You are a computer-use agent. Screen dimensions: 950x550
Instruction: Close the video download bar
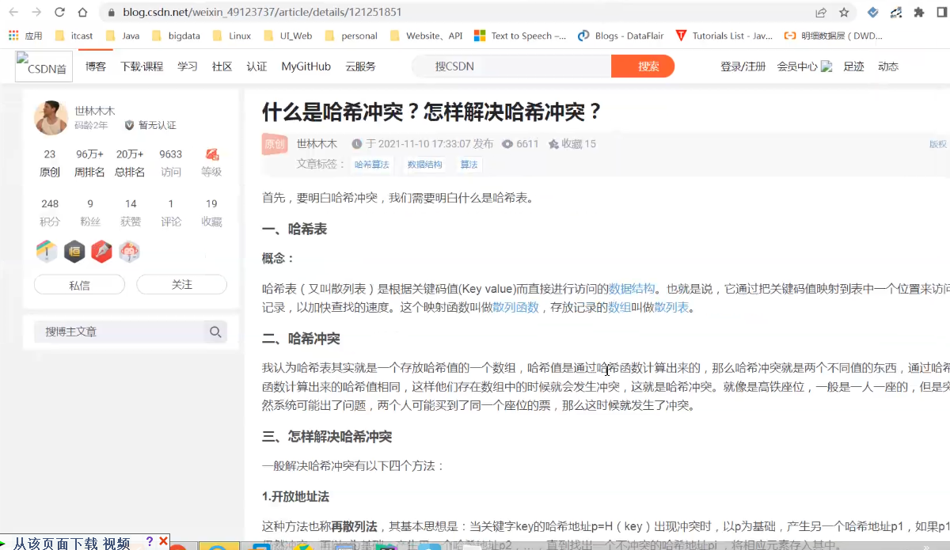[163, 541]
